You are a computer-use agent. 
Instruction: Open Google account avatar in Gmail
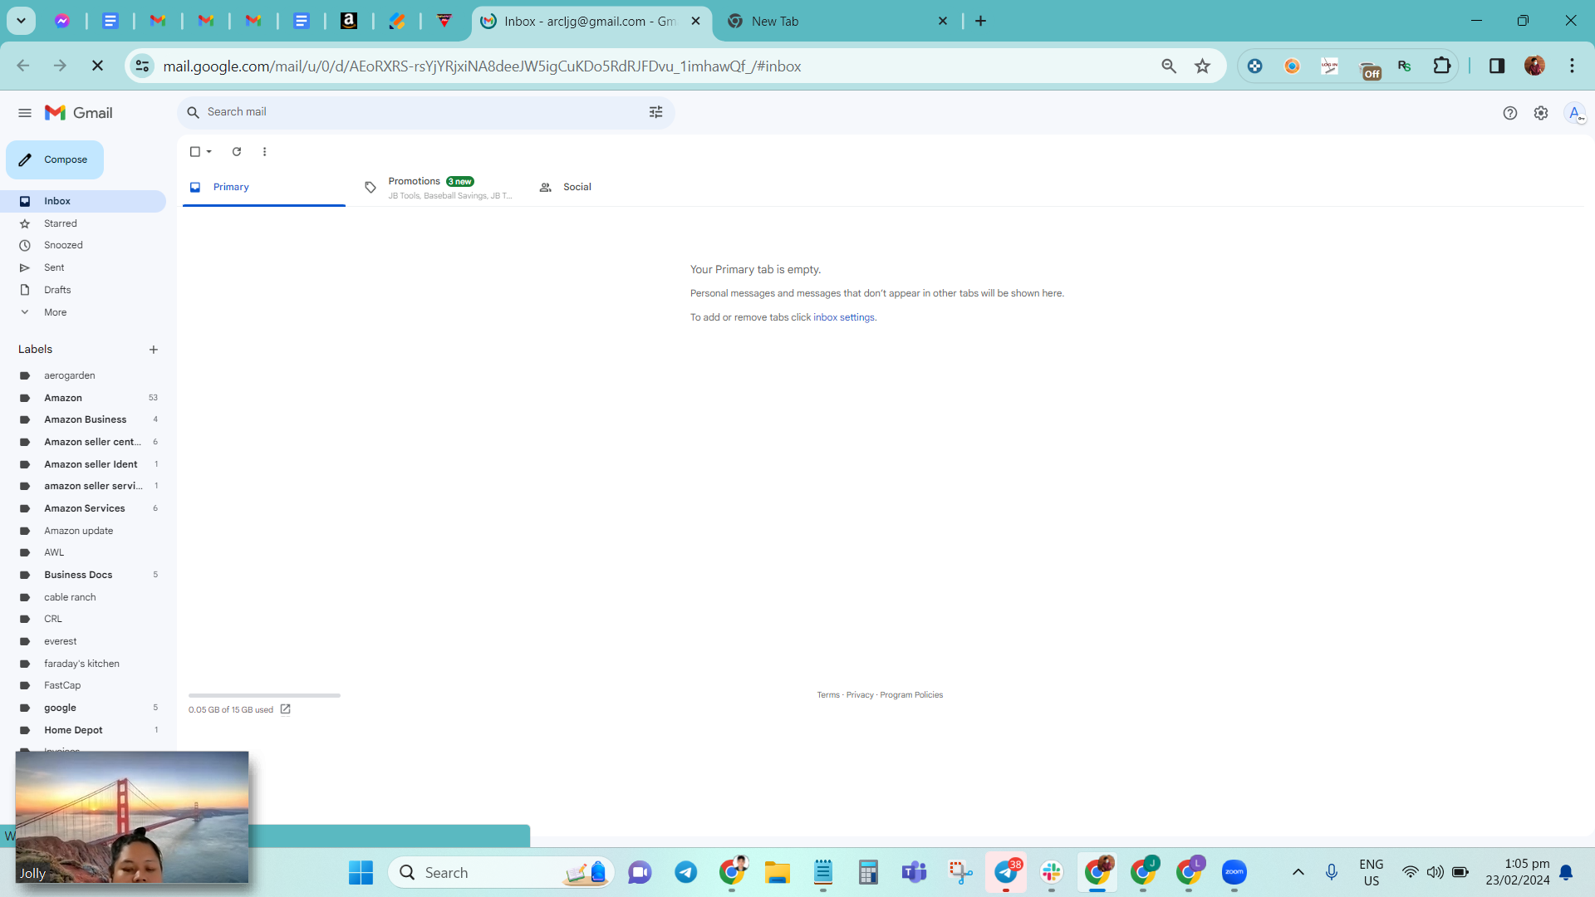1574,113
